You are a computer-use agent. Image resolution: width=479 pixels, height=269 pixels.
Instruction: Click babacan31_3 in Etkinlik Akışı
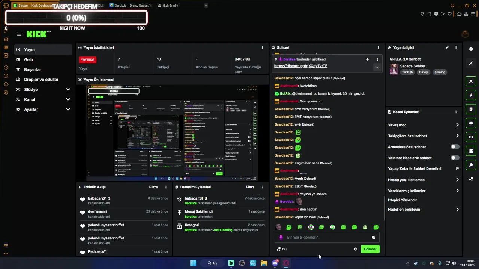coord(99,198)
